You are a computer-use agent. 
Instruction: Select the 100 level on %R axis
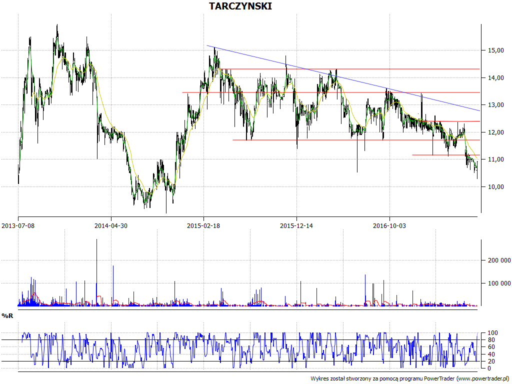click(x=492, y=332)
